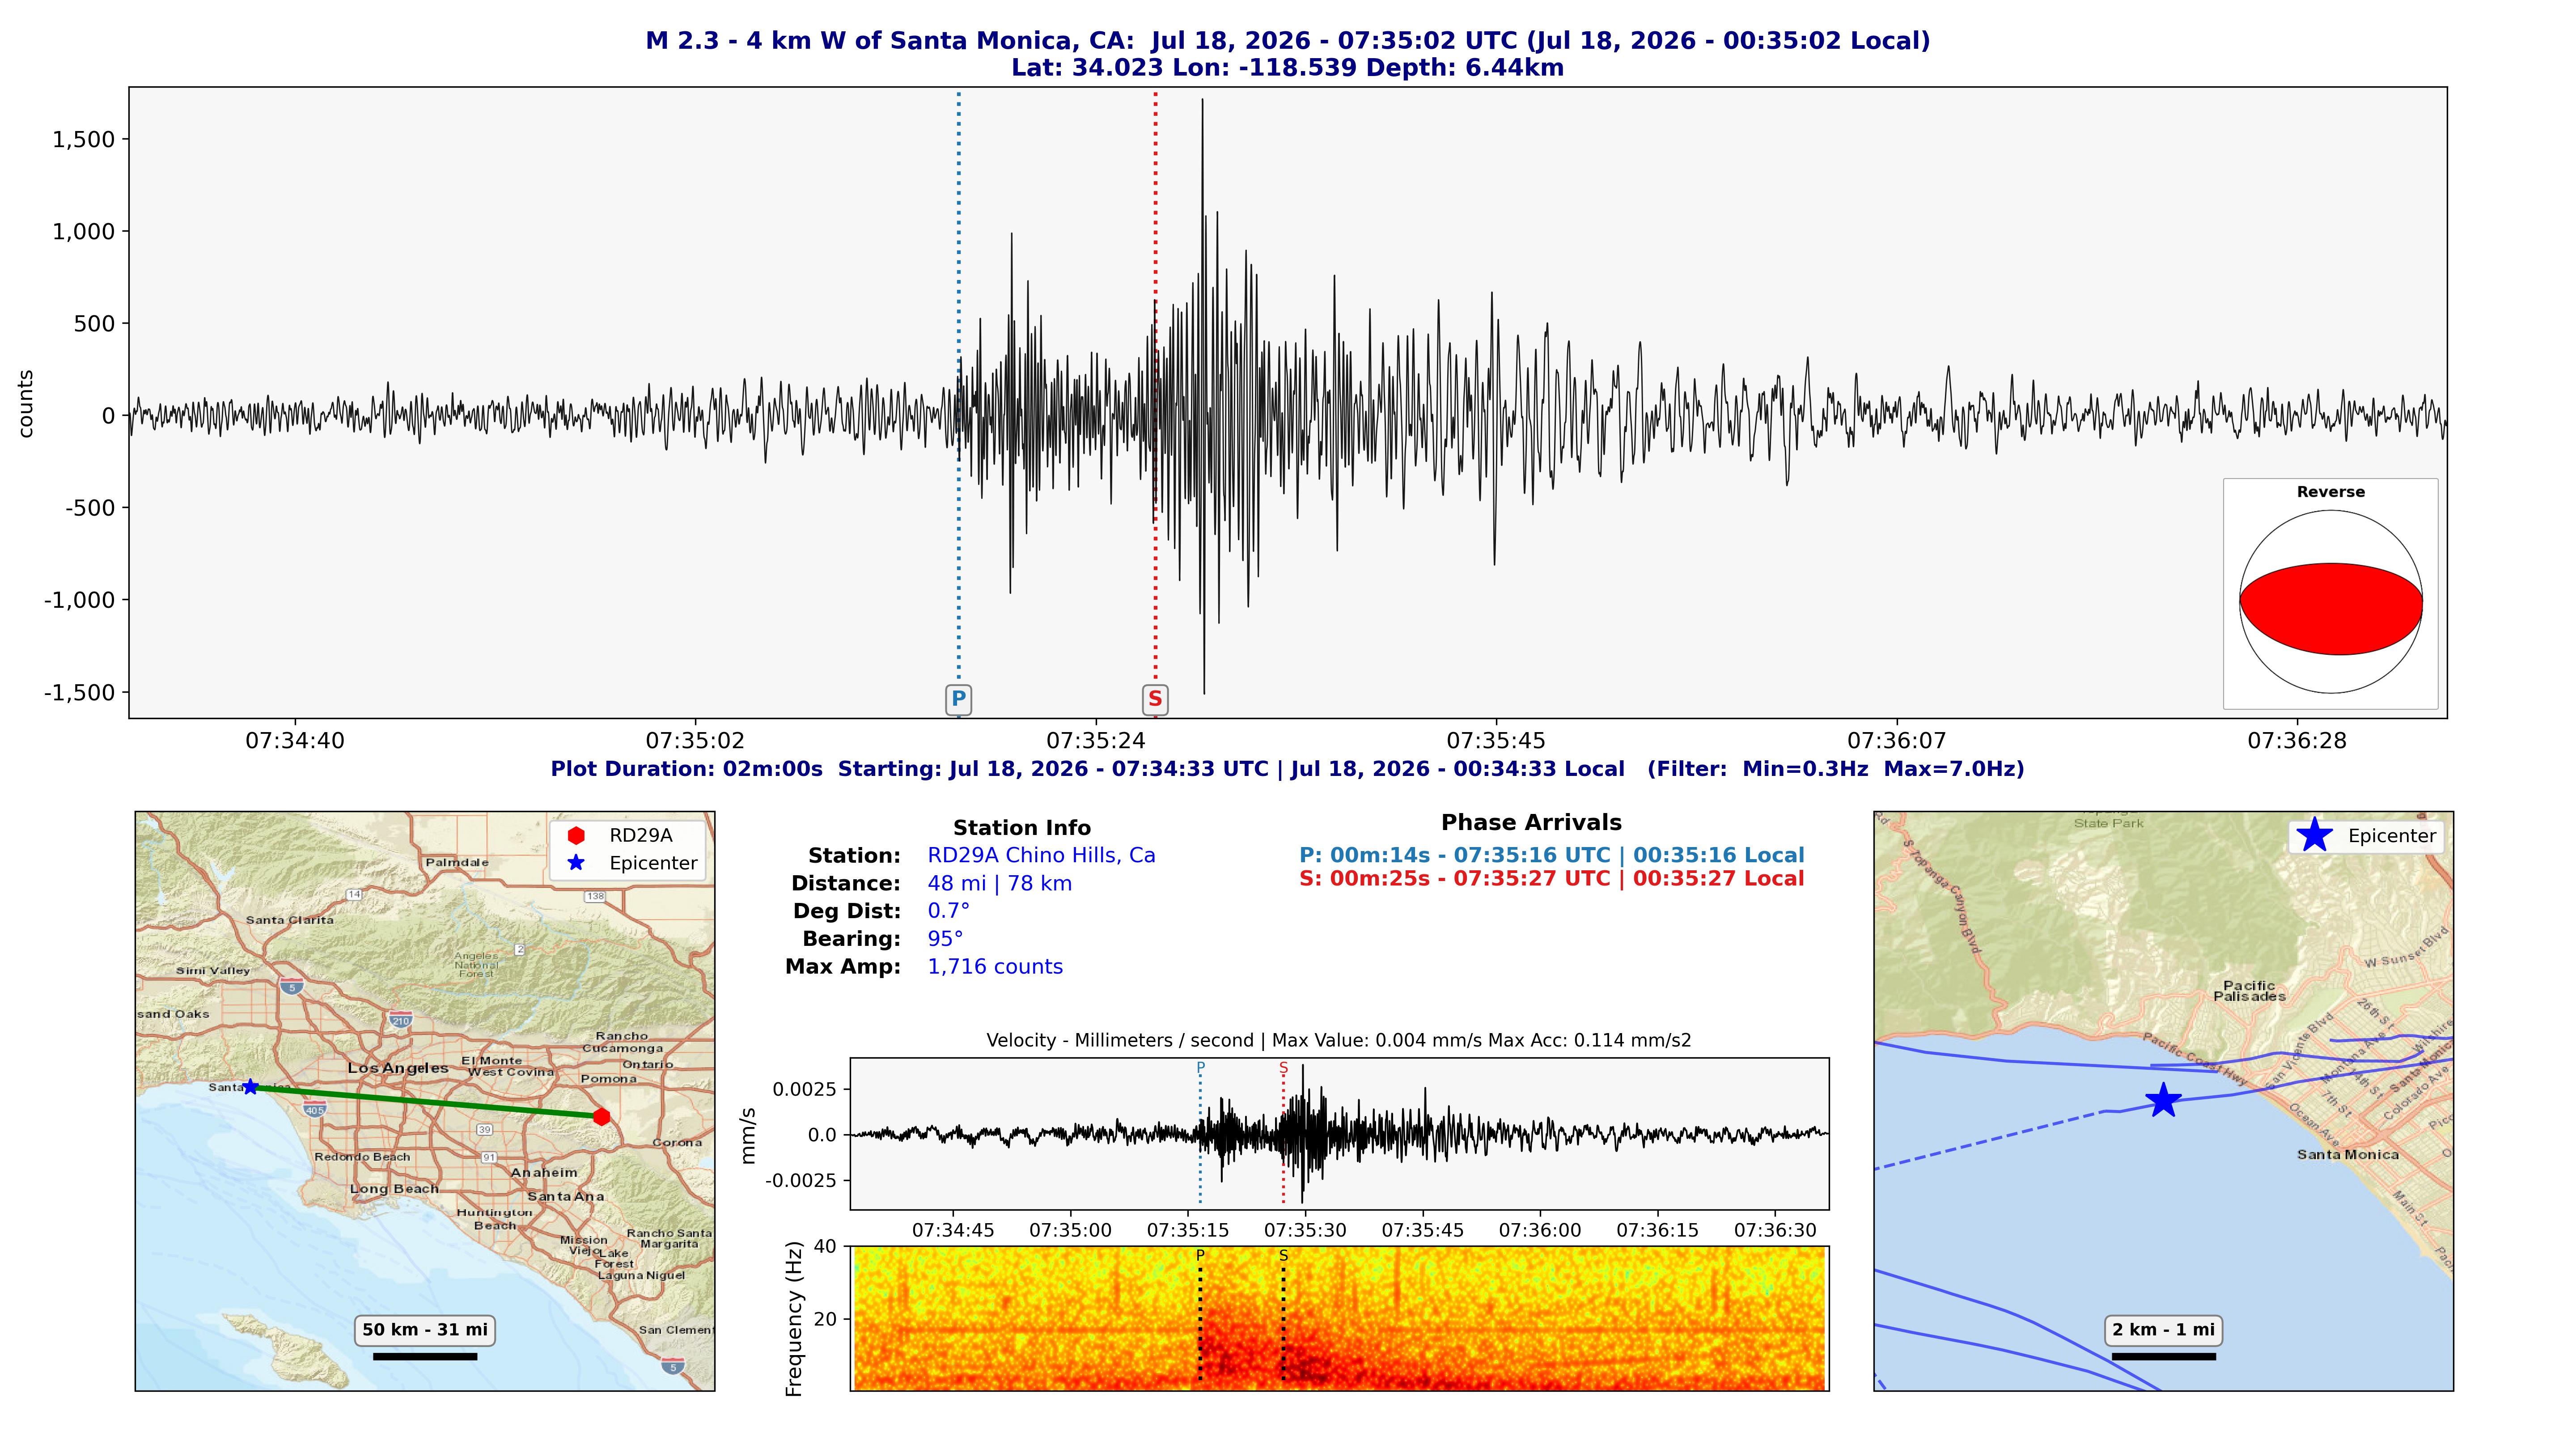Click the red RD29A station hexagon on the regional map
2576x1449 pixels.
601,1117
